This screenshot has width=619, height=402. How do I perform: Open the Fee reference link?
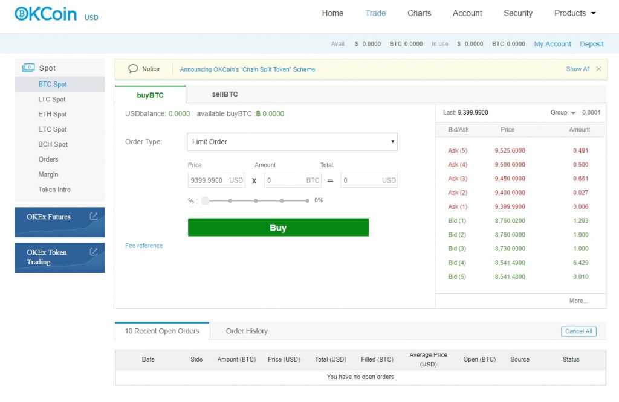144,246
